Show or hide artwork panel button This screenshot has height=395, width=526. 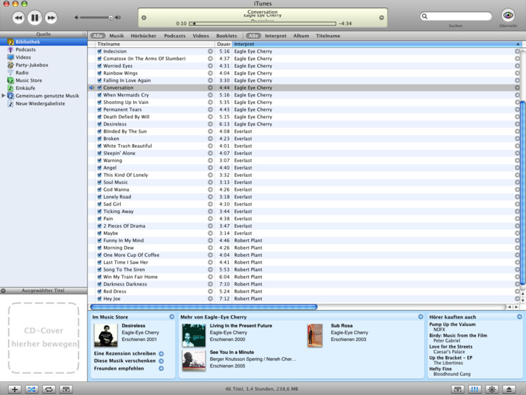(x=66, y=390)
